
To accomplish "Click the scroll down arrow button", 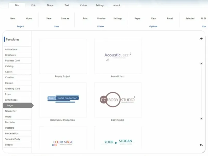I will (201, 119).
